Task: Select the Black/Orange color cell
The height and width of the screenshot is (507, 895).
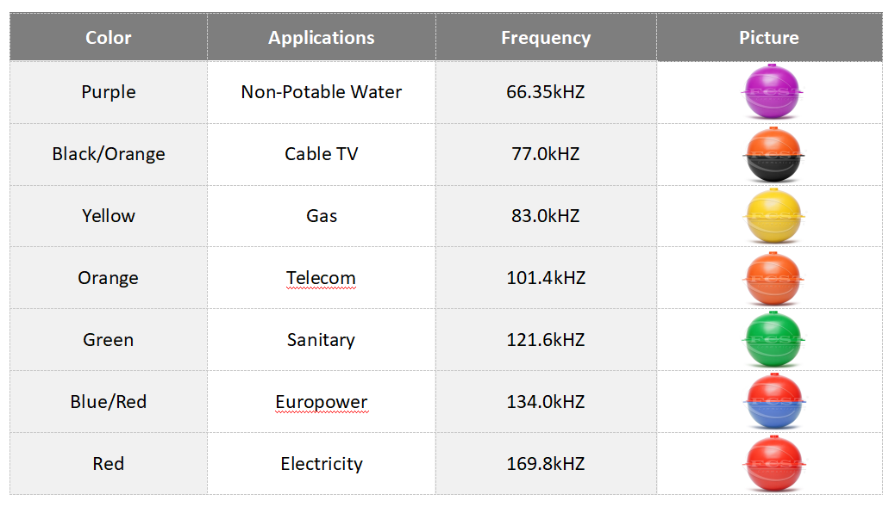Action: [109, 154]
